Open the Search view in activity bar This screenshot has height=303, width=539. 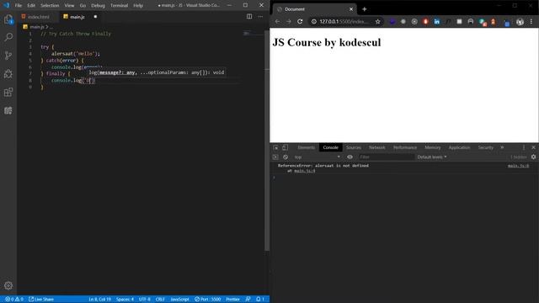8,37
